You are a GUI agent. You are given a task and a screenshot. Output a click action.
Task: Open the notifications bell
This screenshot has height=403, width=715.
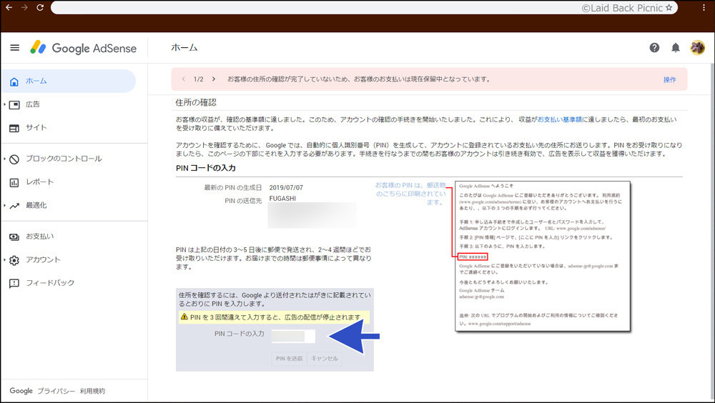coord(676,47)
